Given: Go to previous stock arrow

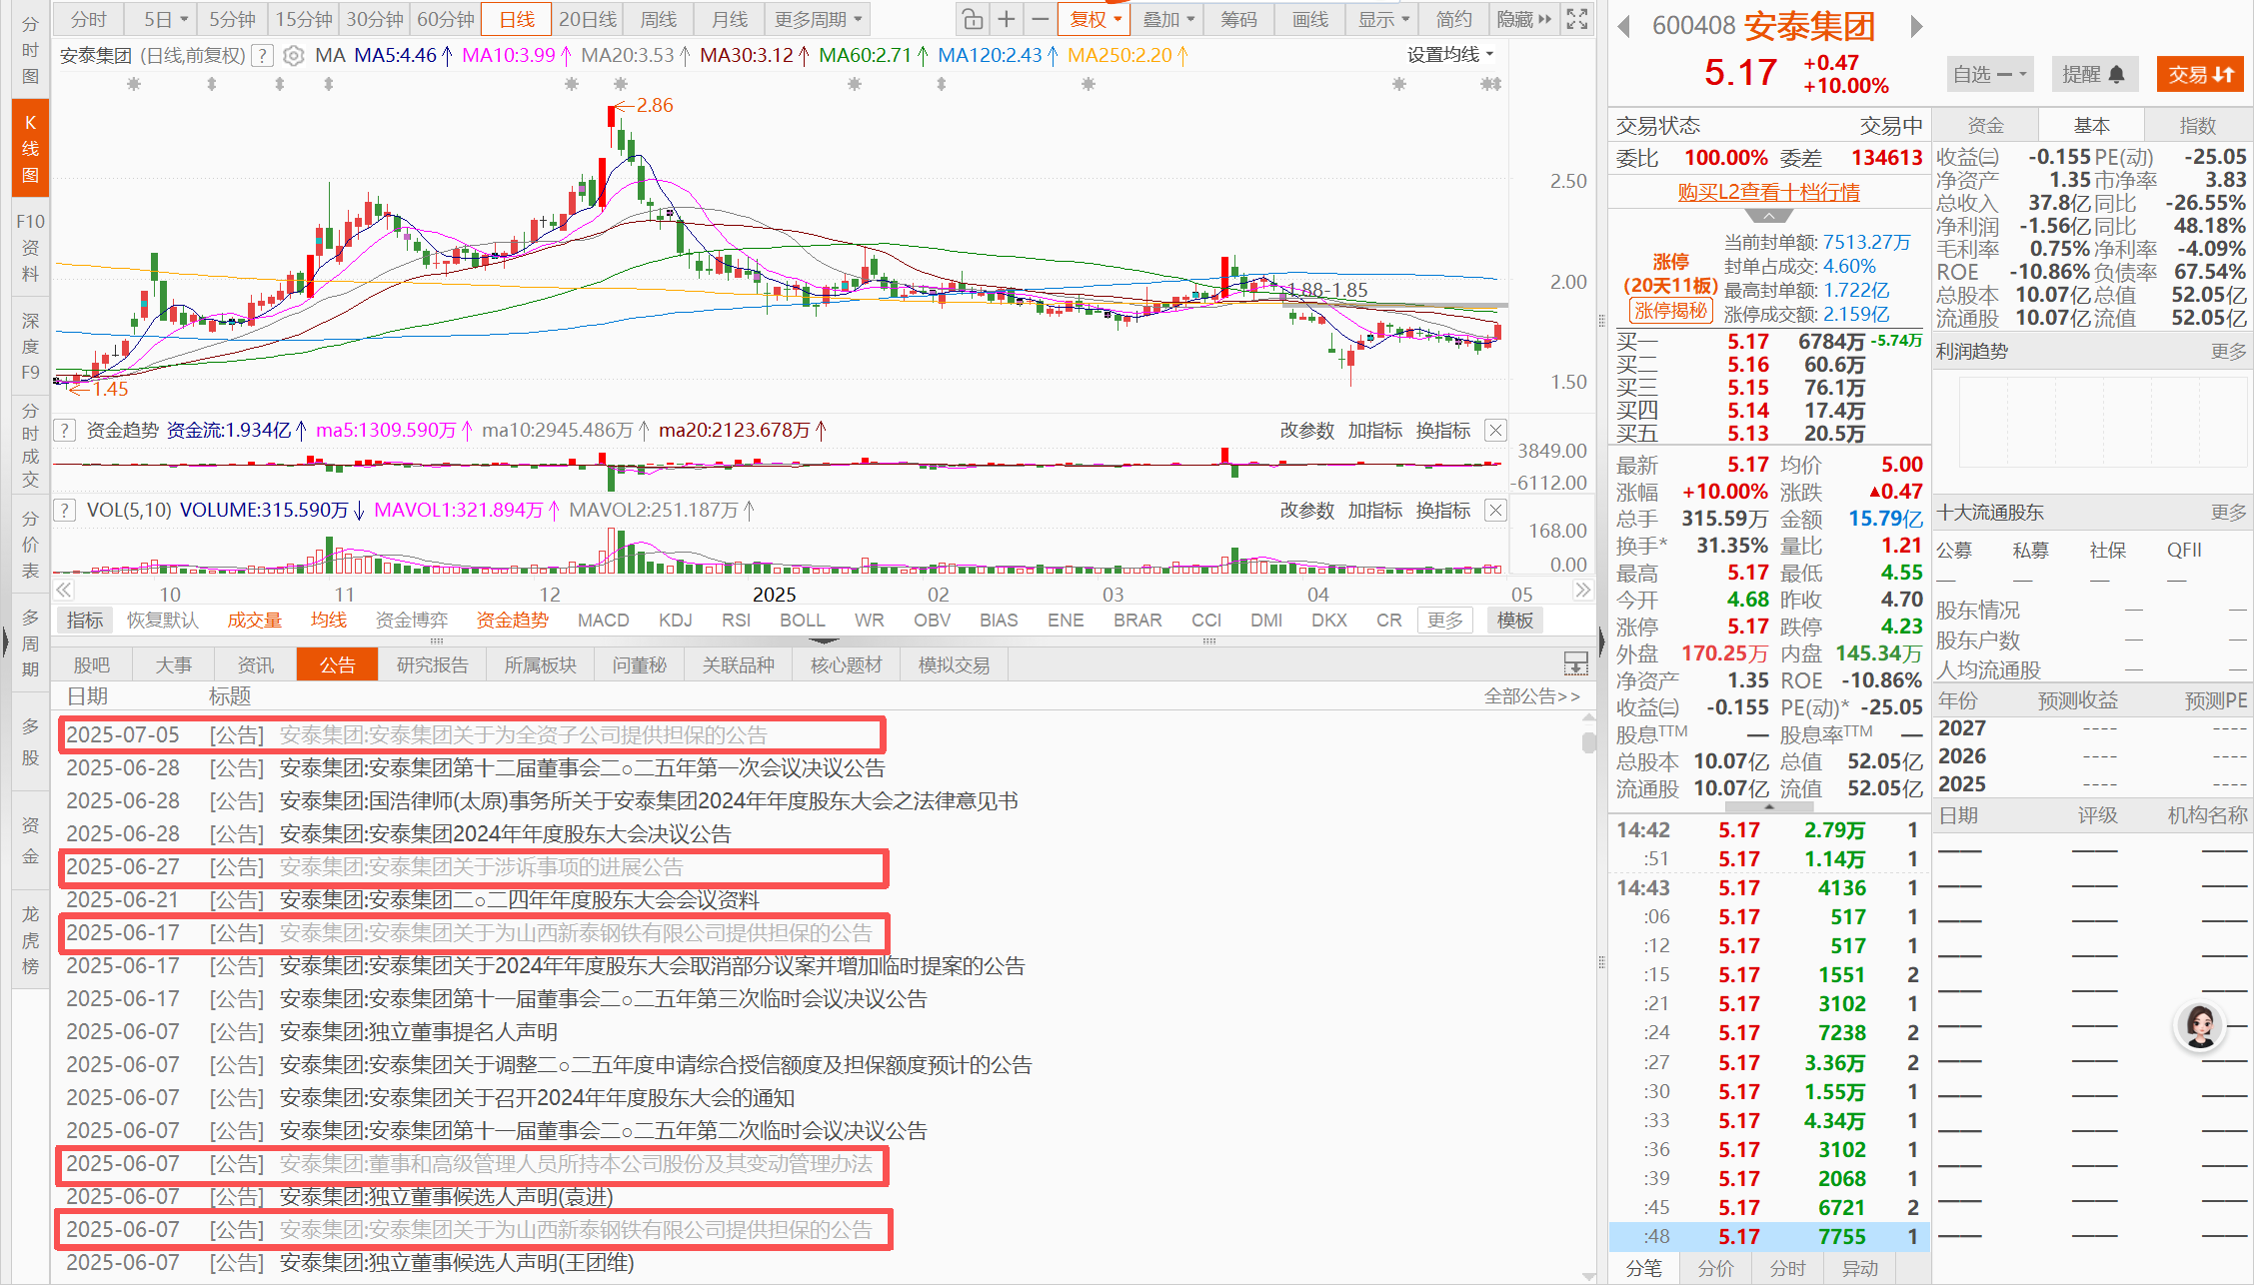Looking at the screenshot, I should [x=1624, y=26].
